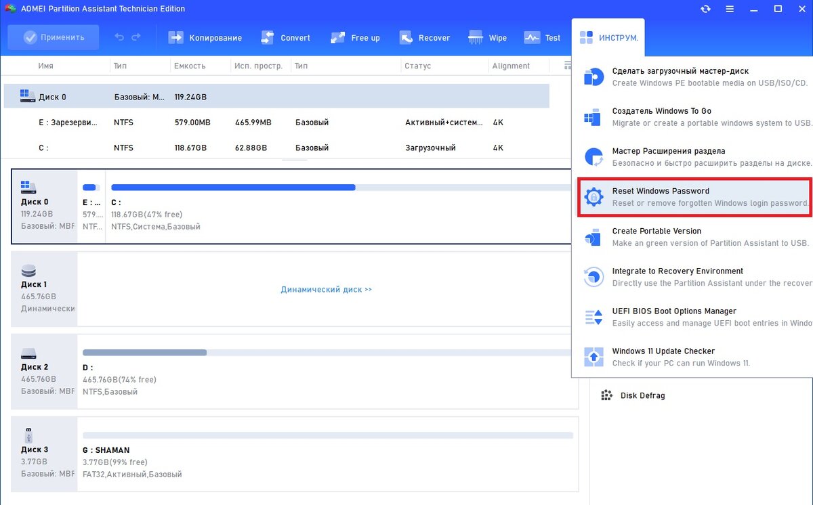Select Reset Windows Password menu item
Image resolution: width=813 pixels, height=505 pixels.
[x=694, y=197]
